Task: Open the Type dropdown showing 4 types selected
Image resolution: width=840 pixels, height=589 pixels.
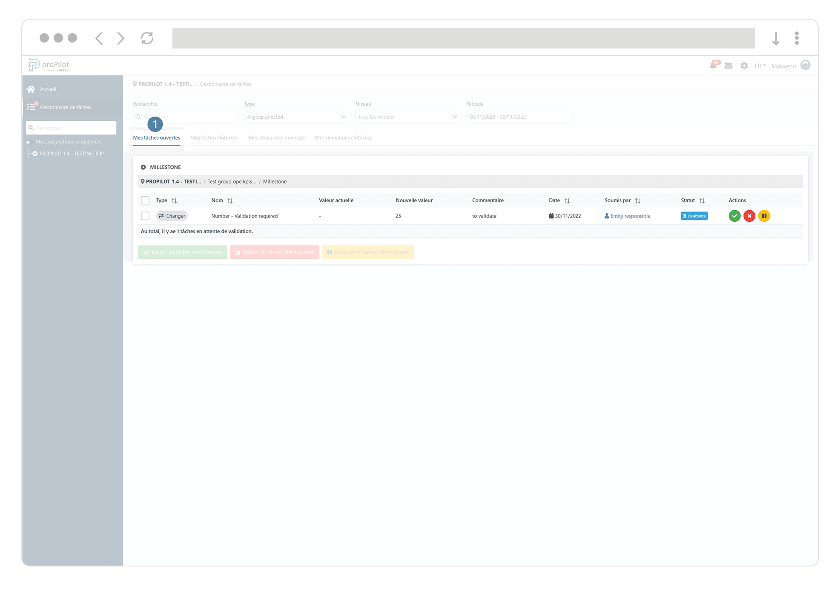Action: 297,117
